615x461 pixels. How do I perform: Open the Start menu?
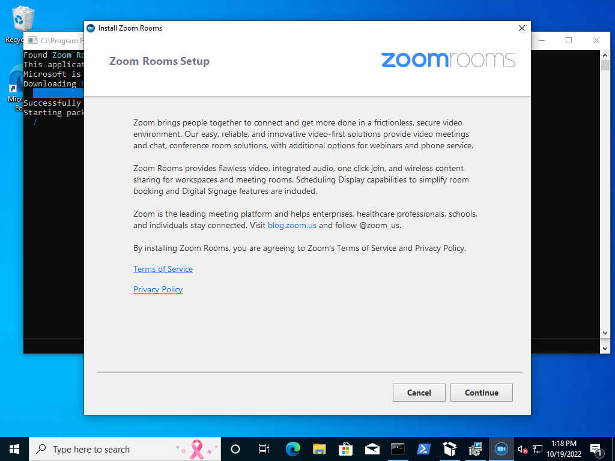[13, 448]
